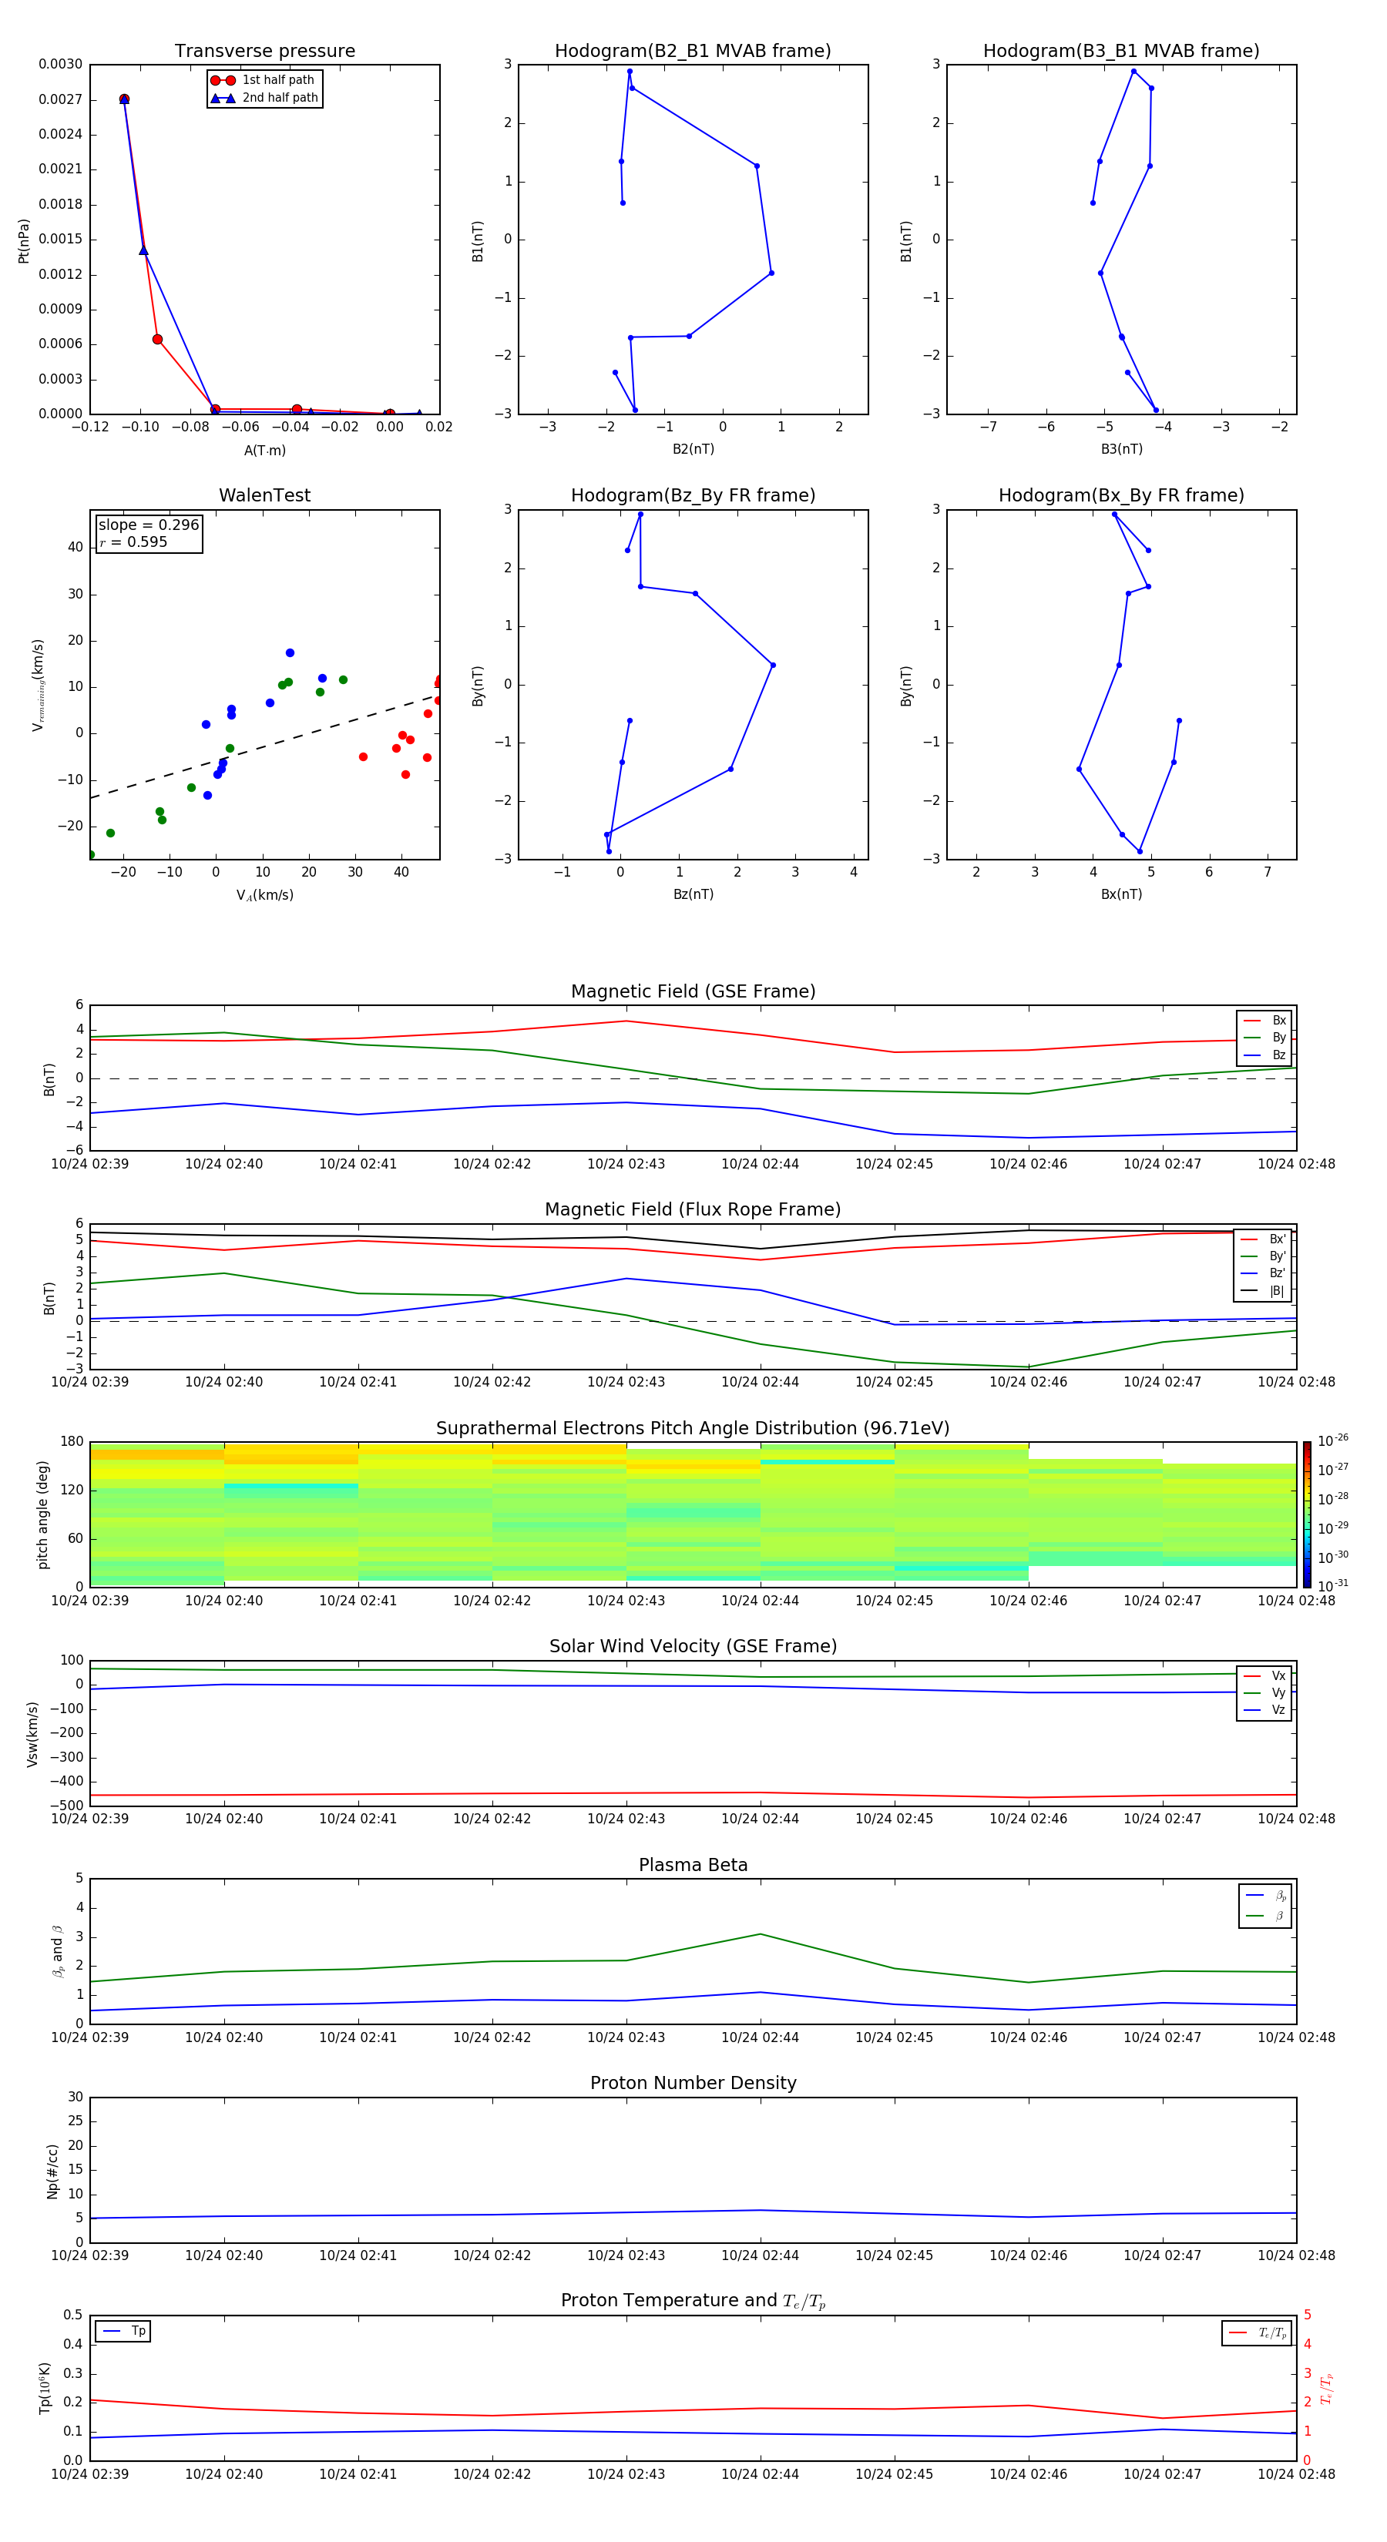Click the 'V_A(km/s)' x-axis label under WalenTest
The height and width of the screenshot is (2542, 1387).
[264, 895]
